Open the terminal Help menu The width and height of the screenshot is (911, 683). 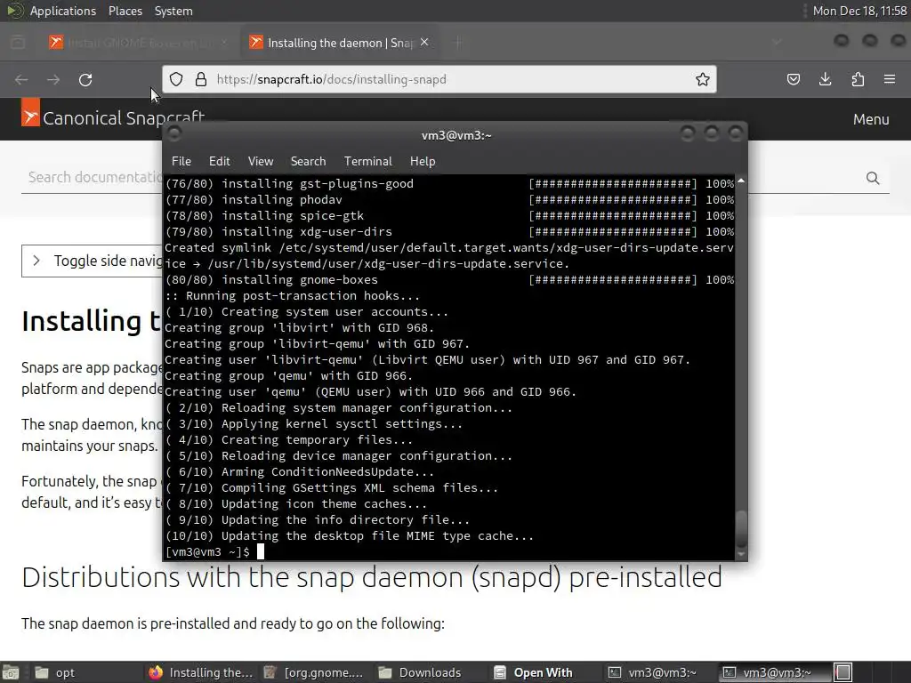[423, 162]
